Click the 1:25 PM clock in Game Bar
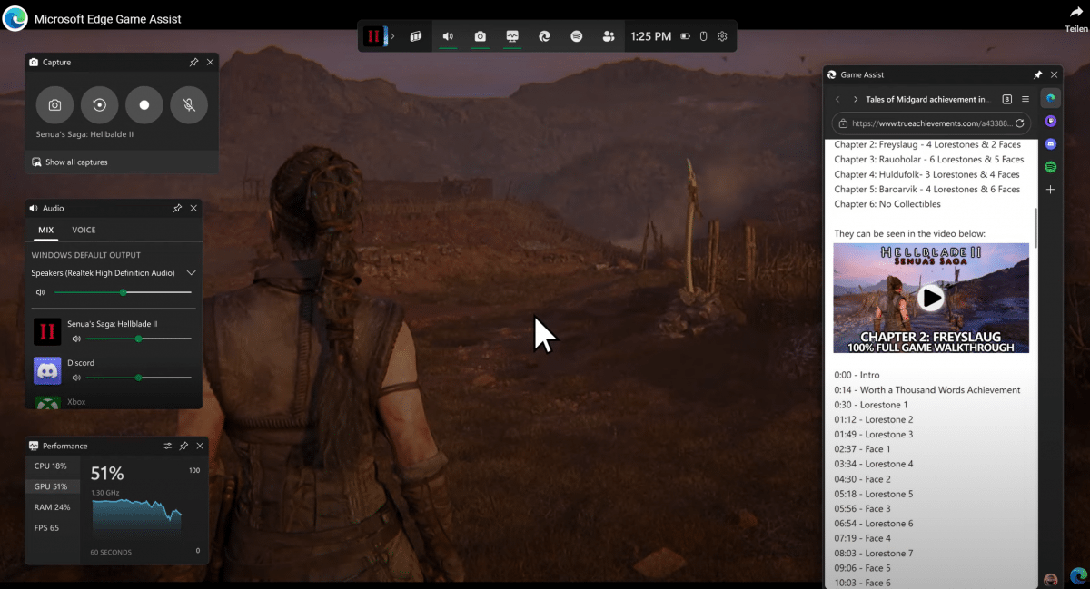Image resolution: width=1090 pixels, height=589 pixels. pyautogui.click(x=650, y=36)
